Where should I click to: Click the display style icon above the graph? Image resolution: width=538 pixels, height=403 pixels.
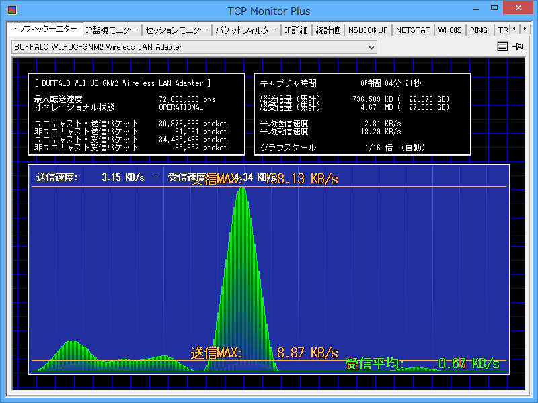tap(501, 46)
